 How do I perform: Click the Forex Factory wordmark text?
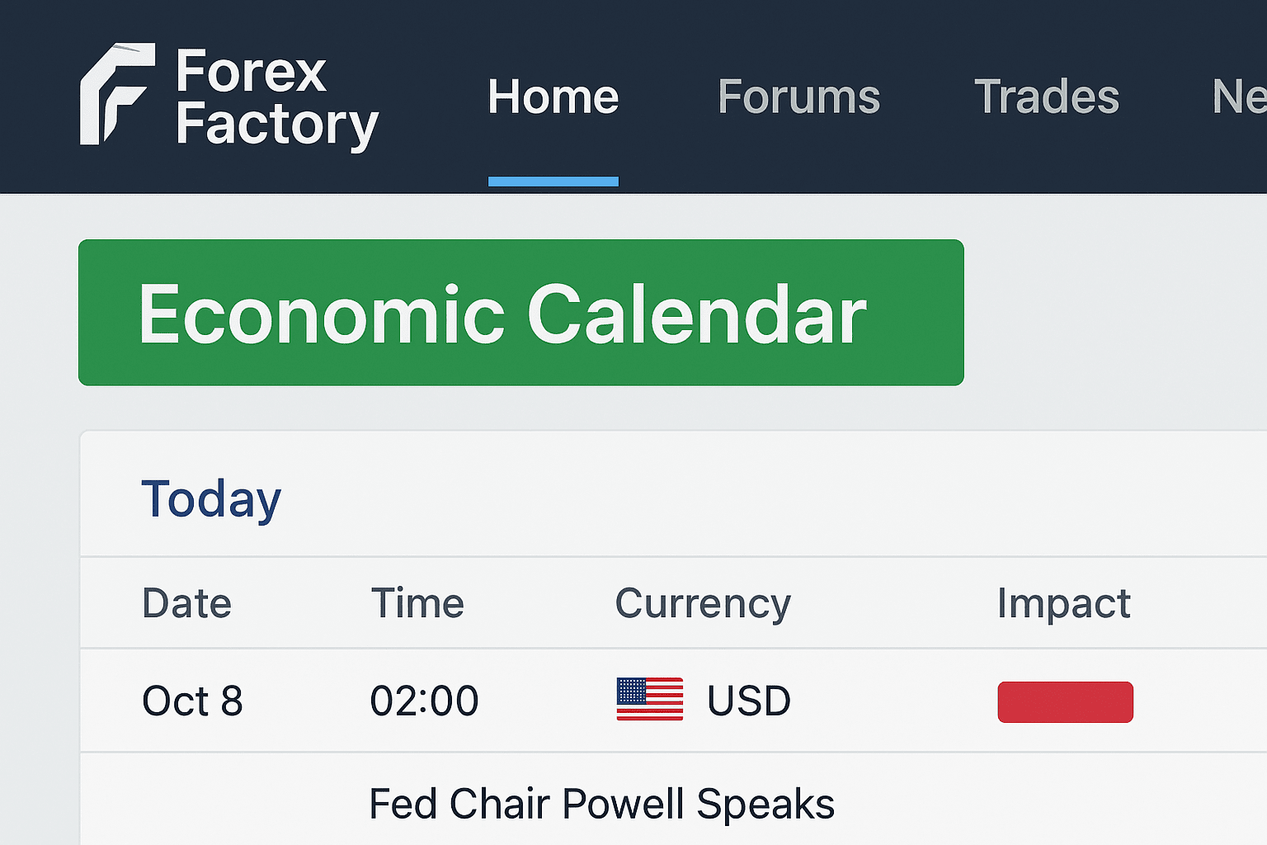[276, 98]
